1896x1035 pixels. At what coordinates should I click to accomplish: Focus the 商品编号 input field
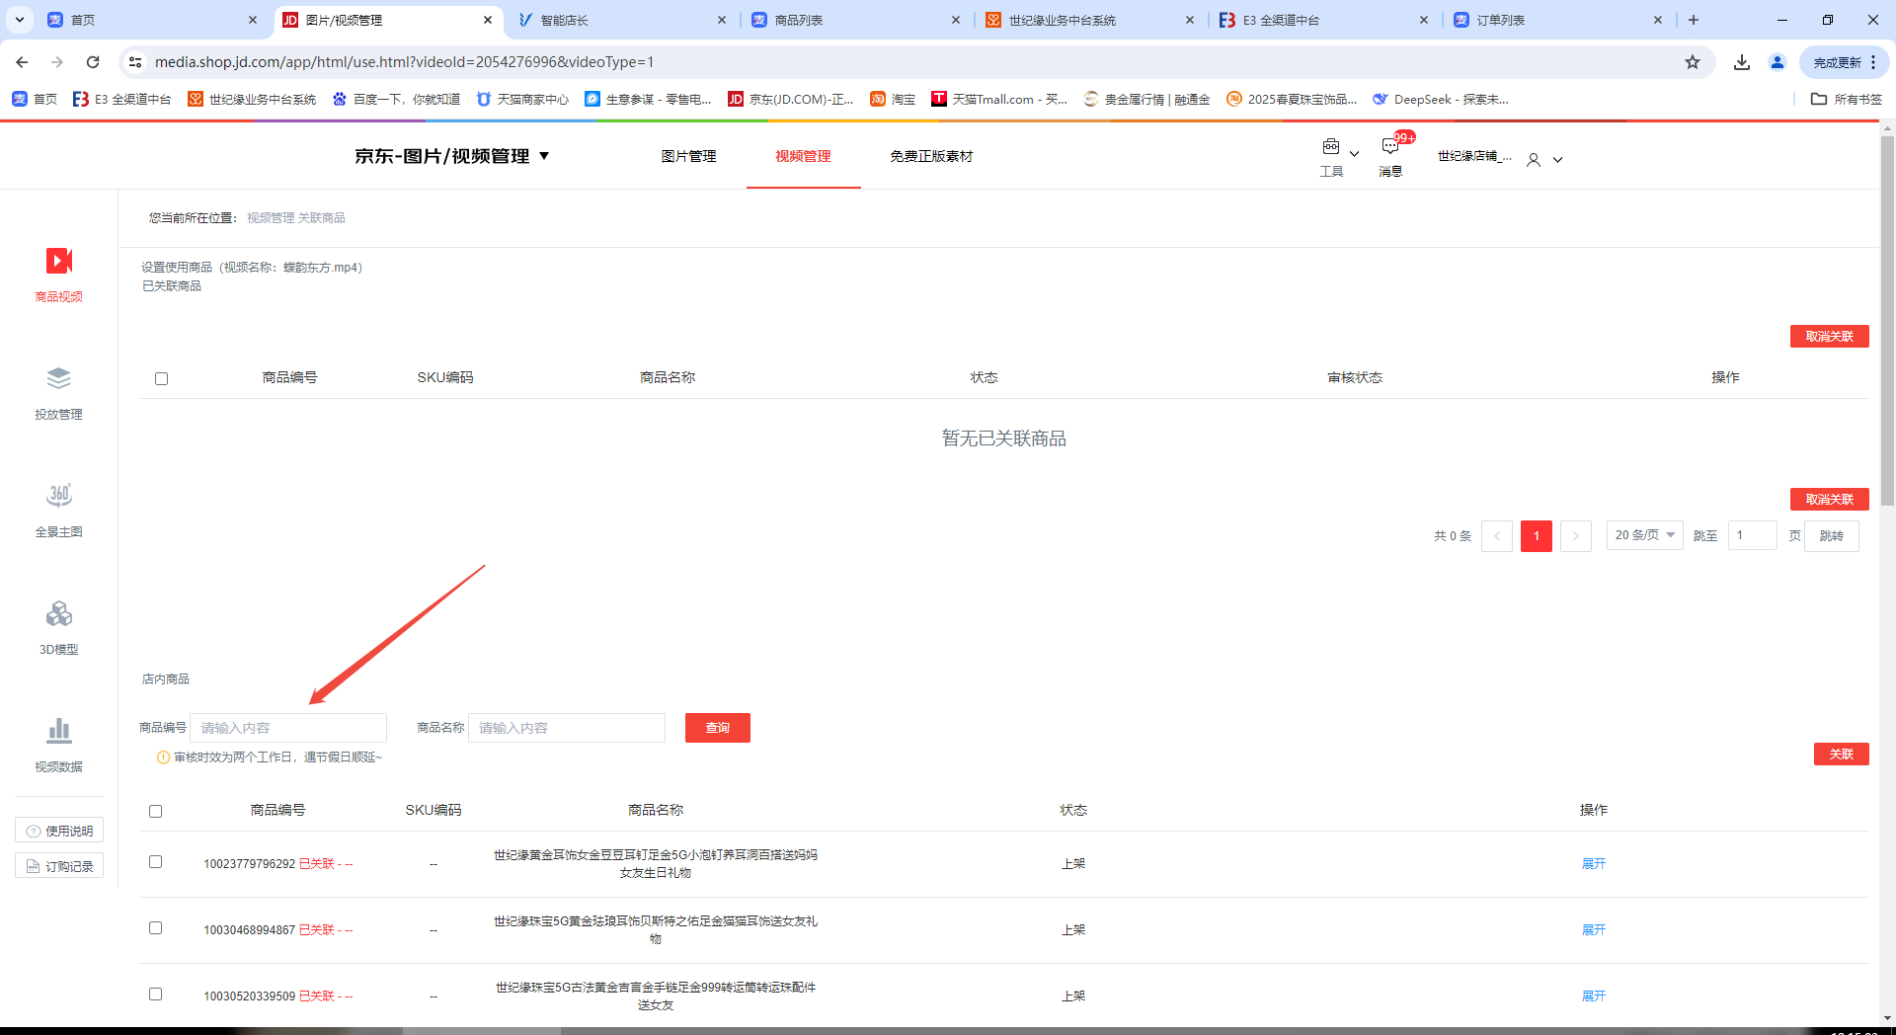288,728
